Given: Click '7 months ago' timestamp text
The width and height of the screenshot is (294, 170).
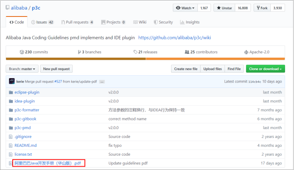Looking at the screenshot, I should click(269, 110).
